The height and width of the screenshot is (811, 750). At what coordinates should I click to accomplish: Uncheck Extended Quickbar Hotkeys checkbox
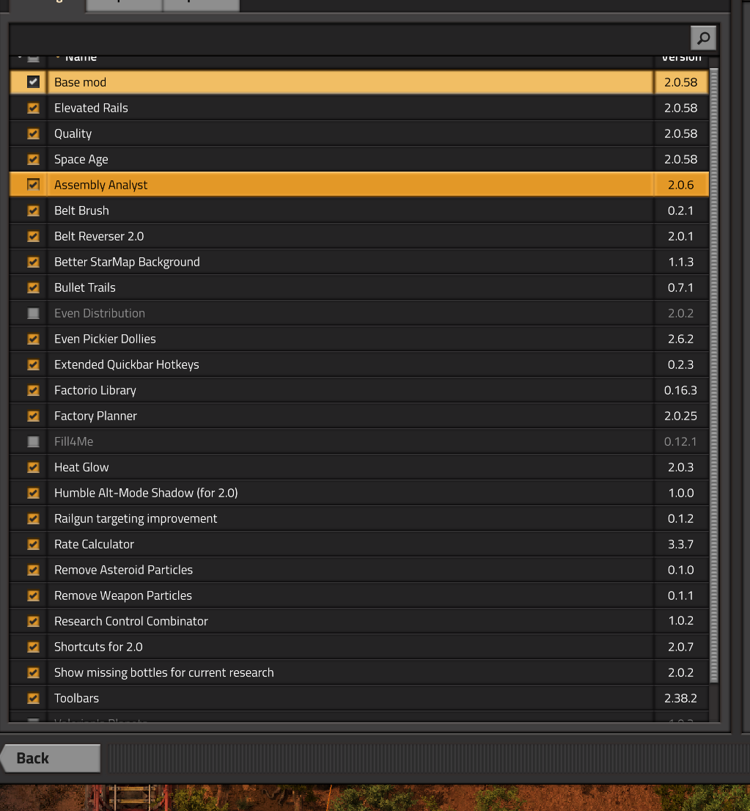point(33,364)
